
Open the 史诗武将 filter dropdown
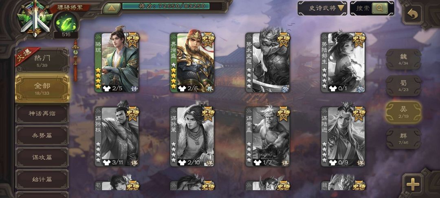point(322,8)
